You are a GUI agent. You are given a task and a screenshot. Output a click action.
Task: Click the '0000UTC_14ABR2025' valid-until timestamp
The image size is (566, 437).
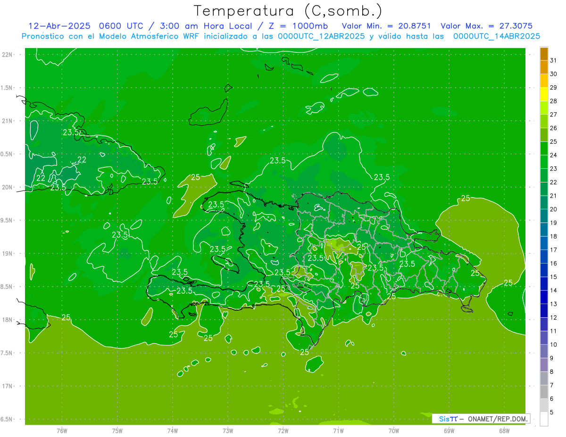pos(497,36)
